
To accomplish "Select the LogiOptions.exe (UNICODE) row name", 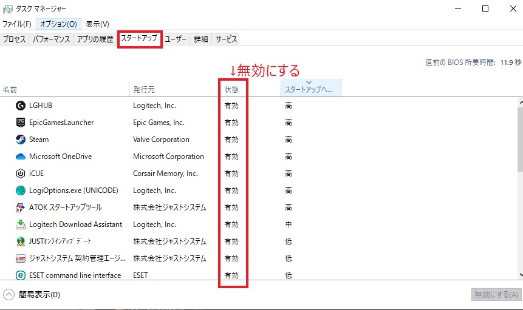I will (x=73, y=190).
